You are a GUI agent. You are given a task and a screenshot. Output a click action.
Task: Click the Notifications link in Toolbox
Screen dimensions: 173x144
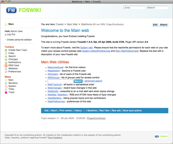click(15, 62)
